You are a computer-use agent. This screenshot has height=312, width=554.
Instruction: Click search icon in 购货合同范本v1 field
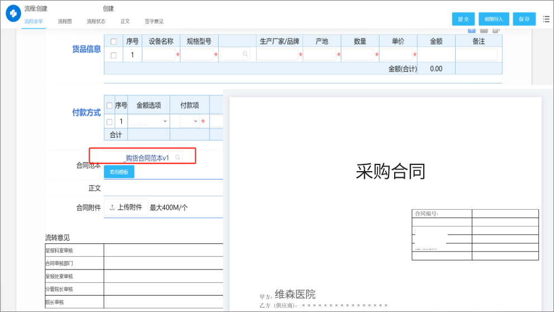pos(178,158)
